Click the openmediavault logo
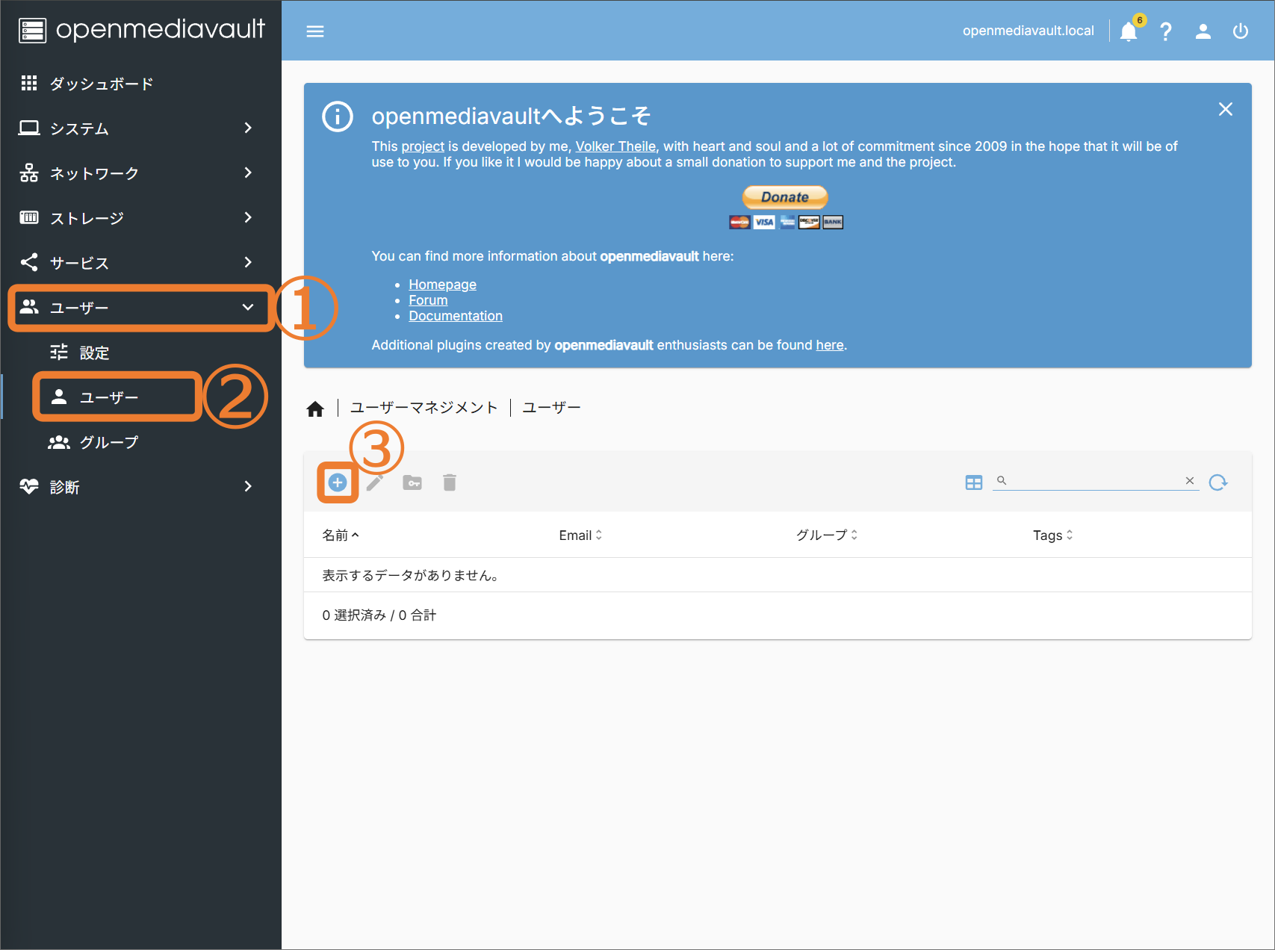This screenshot has height=950, width=1275. tap(142, 30)
